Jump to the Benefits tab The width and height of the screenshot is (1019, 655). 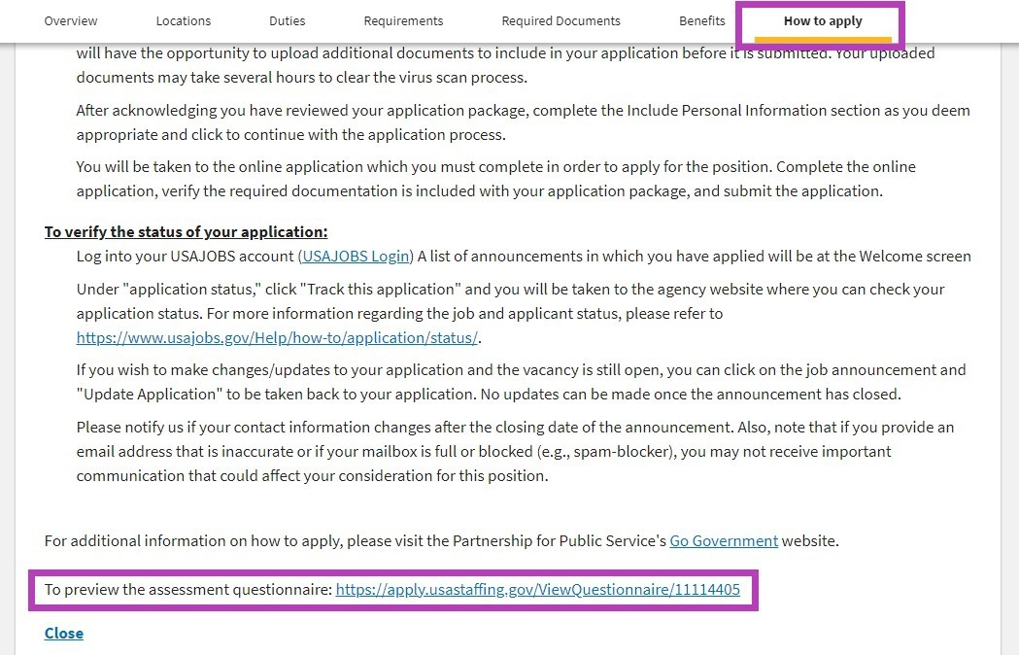702,20
